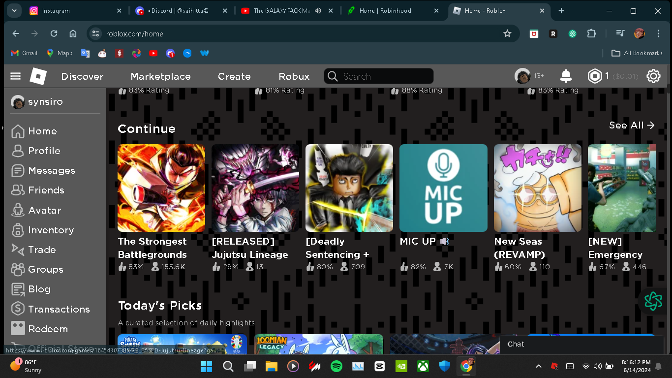The image size is (672, 378).
Task: Open the Roblox settings gear
Action: [653, 76]
